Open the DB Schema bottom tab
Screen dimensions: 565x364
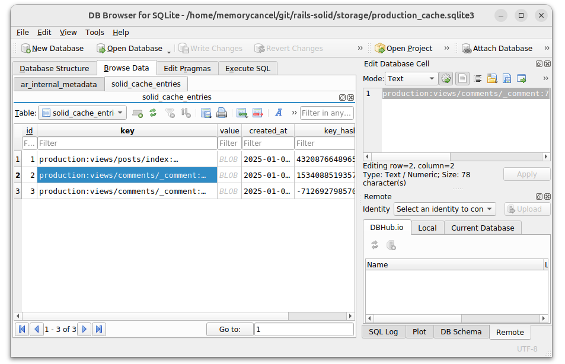(x=461, y=332)
